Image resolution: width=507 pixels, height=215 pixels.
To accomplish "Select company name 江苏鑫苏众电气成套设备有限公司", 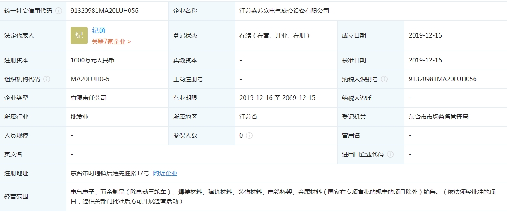I will (284, 11).
